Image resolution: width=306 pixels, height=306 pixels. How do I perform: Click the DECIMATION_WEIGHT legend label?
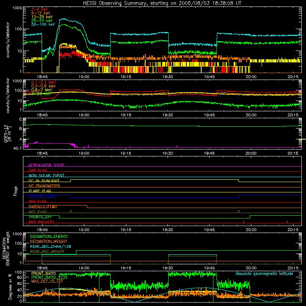(49, 241)
